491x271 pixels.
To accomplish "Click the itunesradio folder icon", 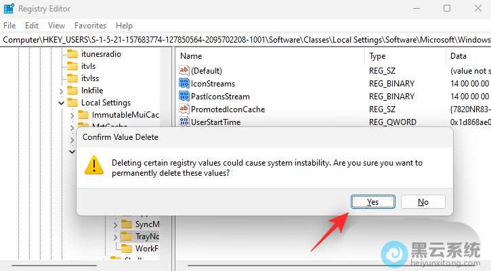I will [x=72, y=53].
